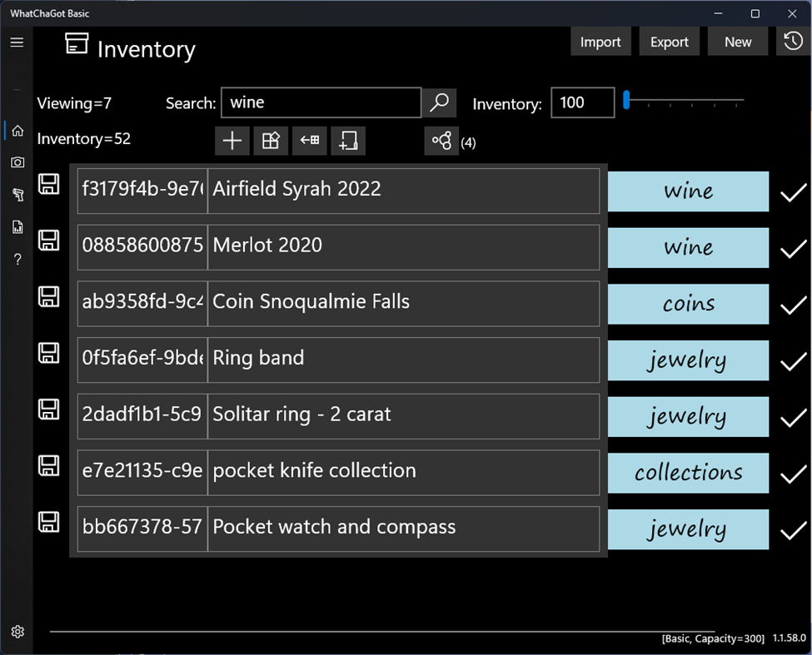Click the Pocket watch and compass field

point(403,529)
